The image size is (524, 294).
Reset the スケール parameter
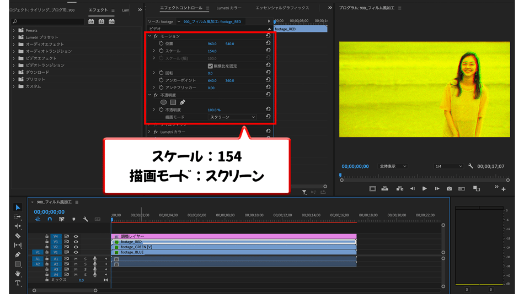coord(268,51)
